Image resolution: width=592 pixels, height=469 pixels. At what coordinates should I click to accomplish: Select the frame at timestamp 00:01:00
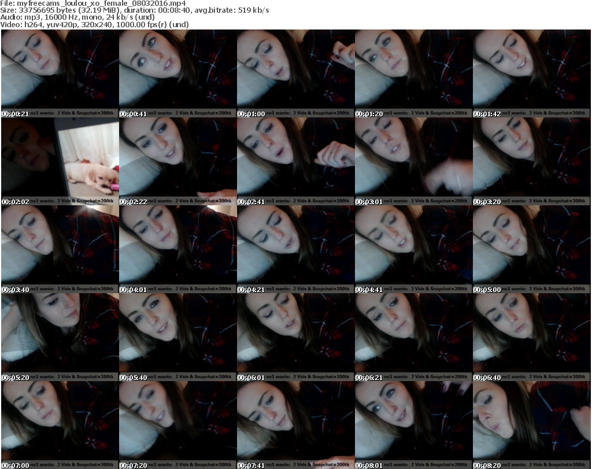[295, 73]
